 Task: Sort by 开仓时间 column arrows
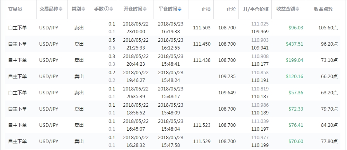[x=145, y=9]
